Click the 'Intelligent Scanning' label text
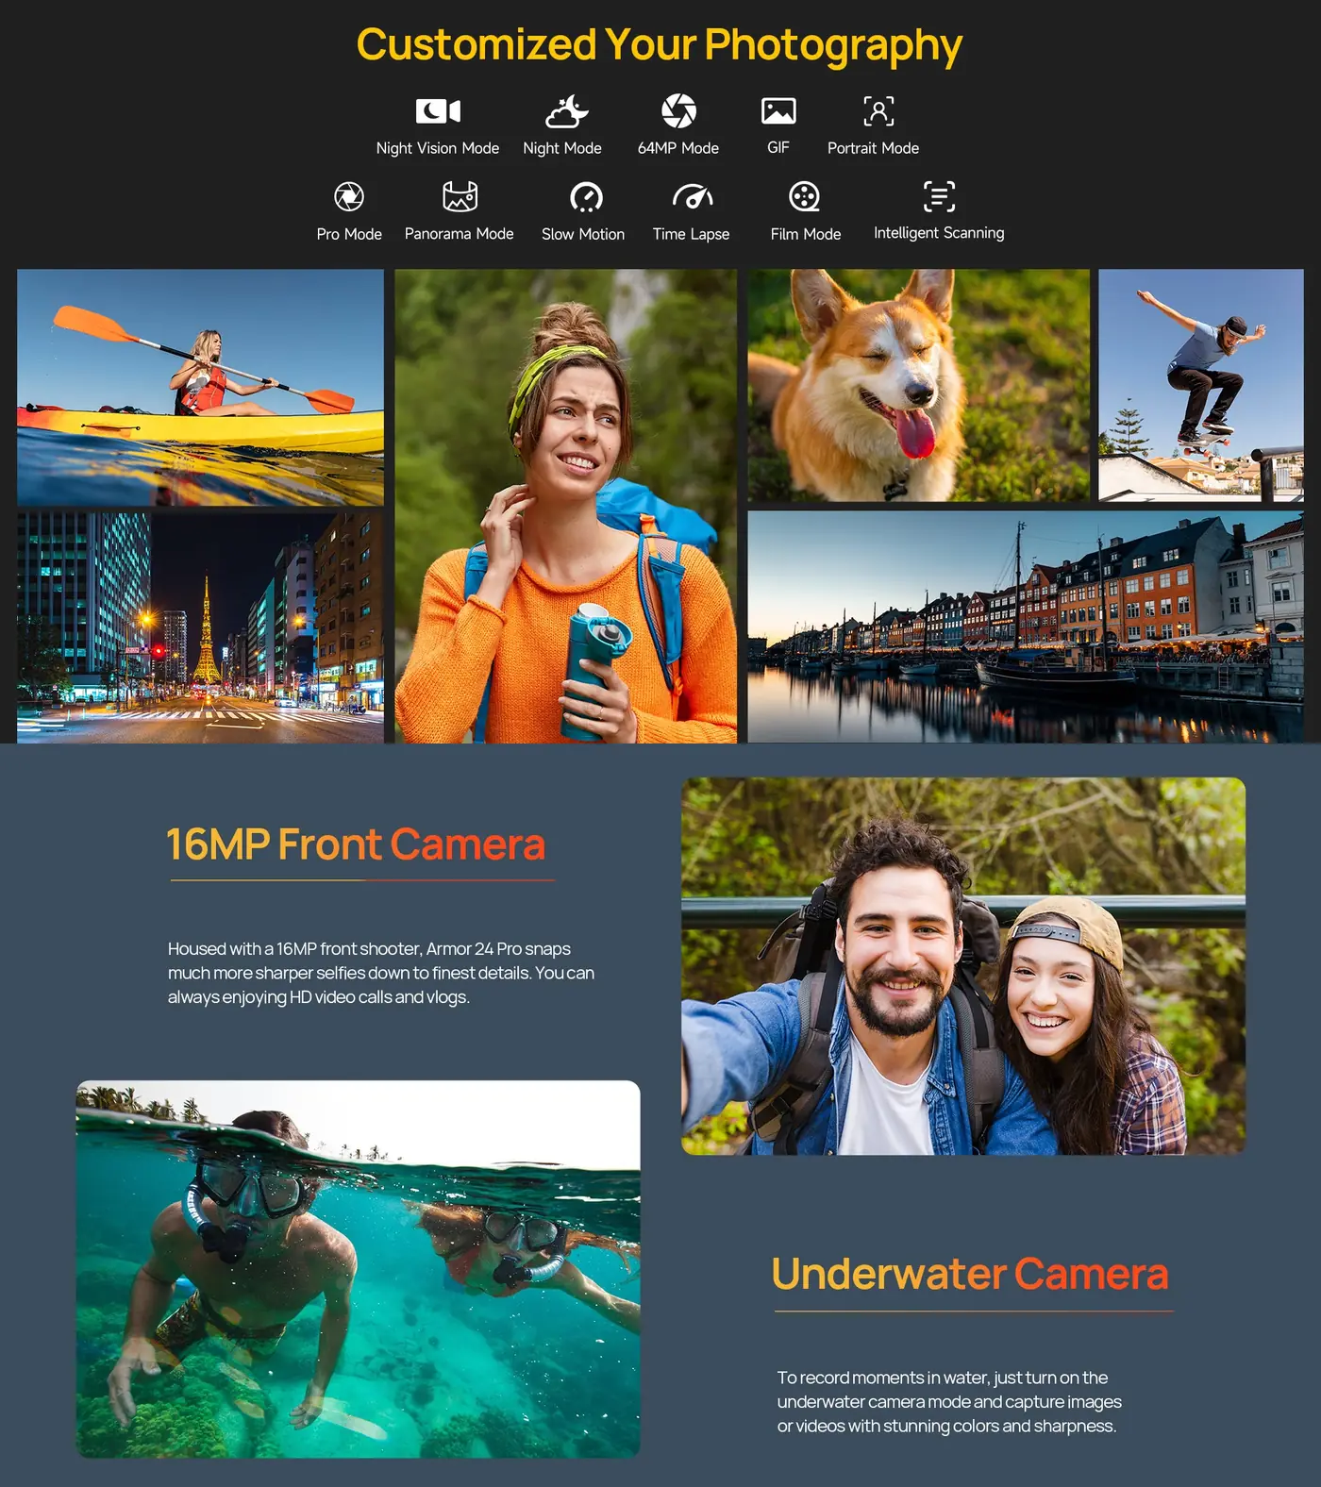The width and height of the screenshot is (1321, 1487). click(x=939, y=233)
